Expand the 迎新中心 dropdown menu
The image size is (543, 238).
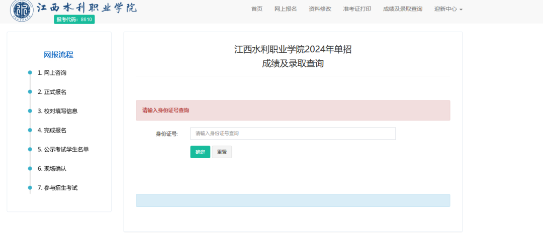tap(448, 9)
